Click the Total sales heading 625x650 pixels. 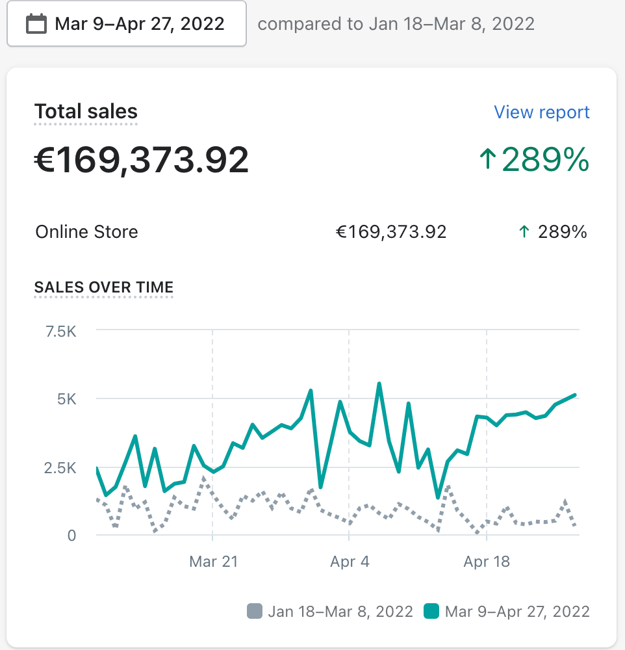tap(86, 111)
